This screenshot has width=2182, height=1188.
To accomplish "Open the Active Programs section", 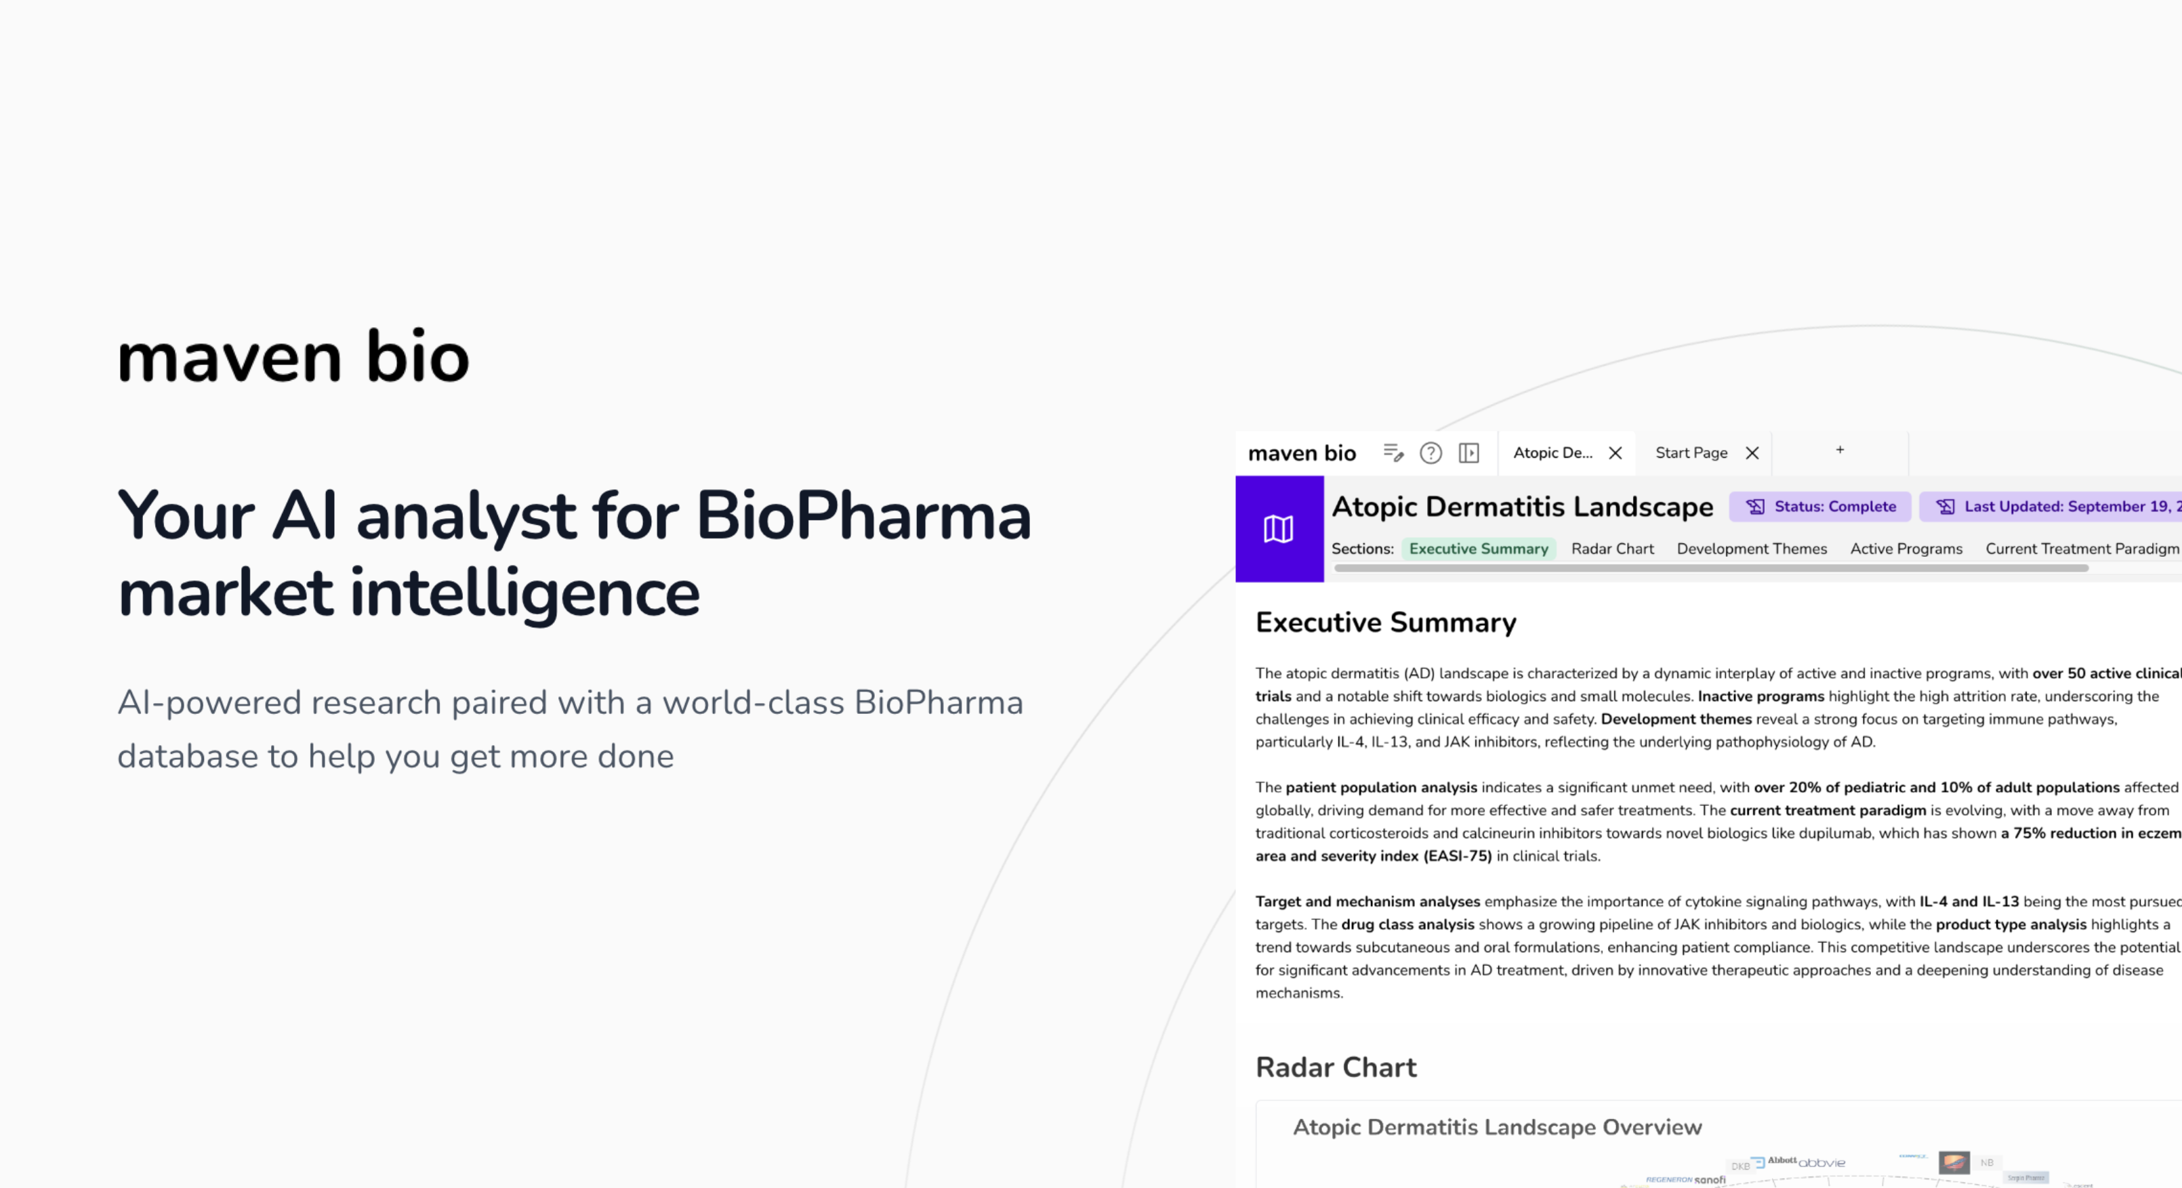I will 1906,549.
